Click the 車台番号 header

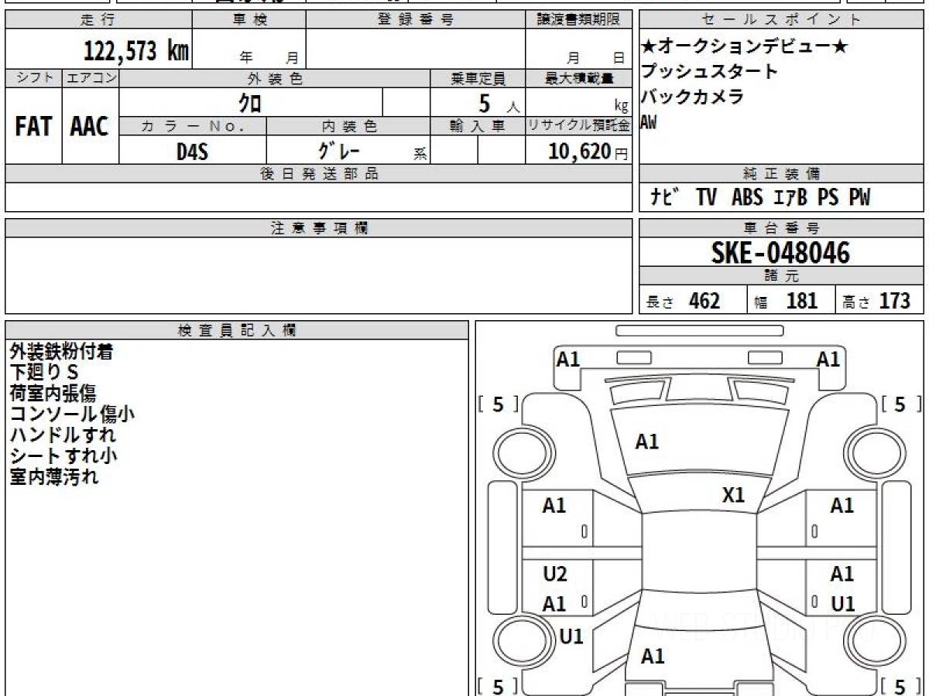[782, 228]
